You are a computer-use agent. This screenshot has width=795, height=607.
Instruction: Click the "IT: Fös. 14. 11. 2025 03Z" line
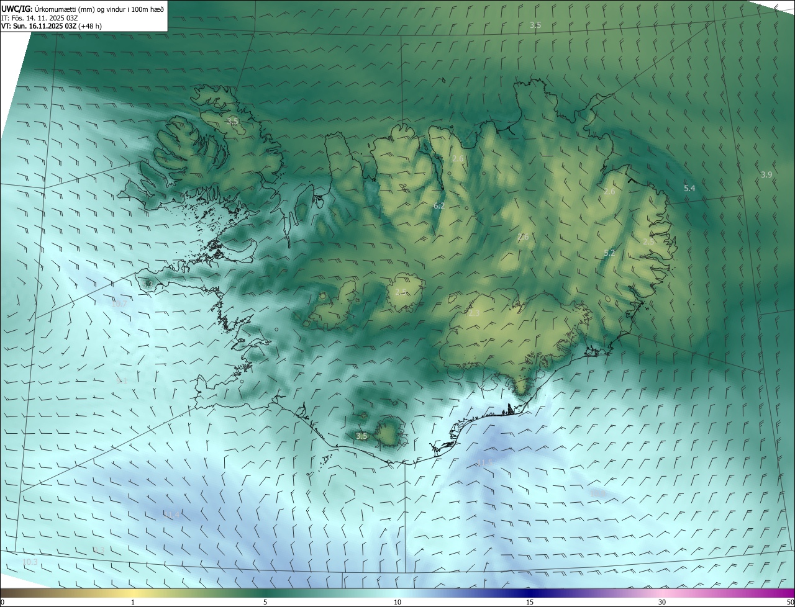pyautogui.click(x=39, y=18)
